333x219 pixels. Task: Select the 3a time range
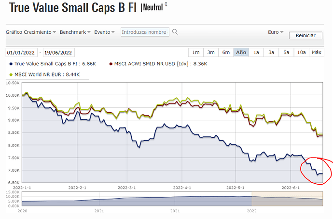[x=271, y=52]
